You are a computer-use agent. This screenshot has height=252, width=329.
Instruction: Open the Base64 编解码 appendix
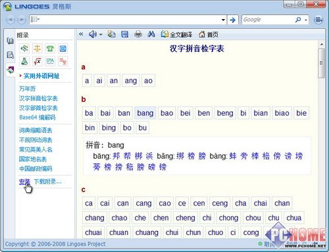38,117
